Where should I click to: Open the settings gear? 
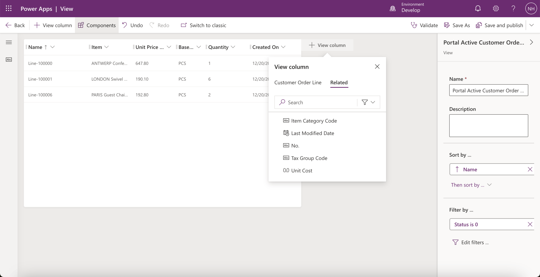point(496,9)
